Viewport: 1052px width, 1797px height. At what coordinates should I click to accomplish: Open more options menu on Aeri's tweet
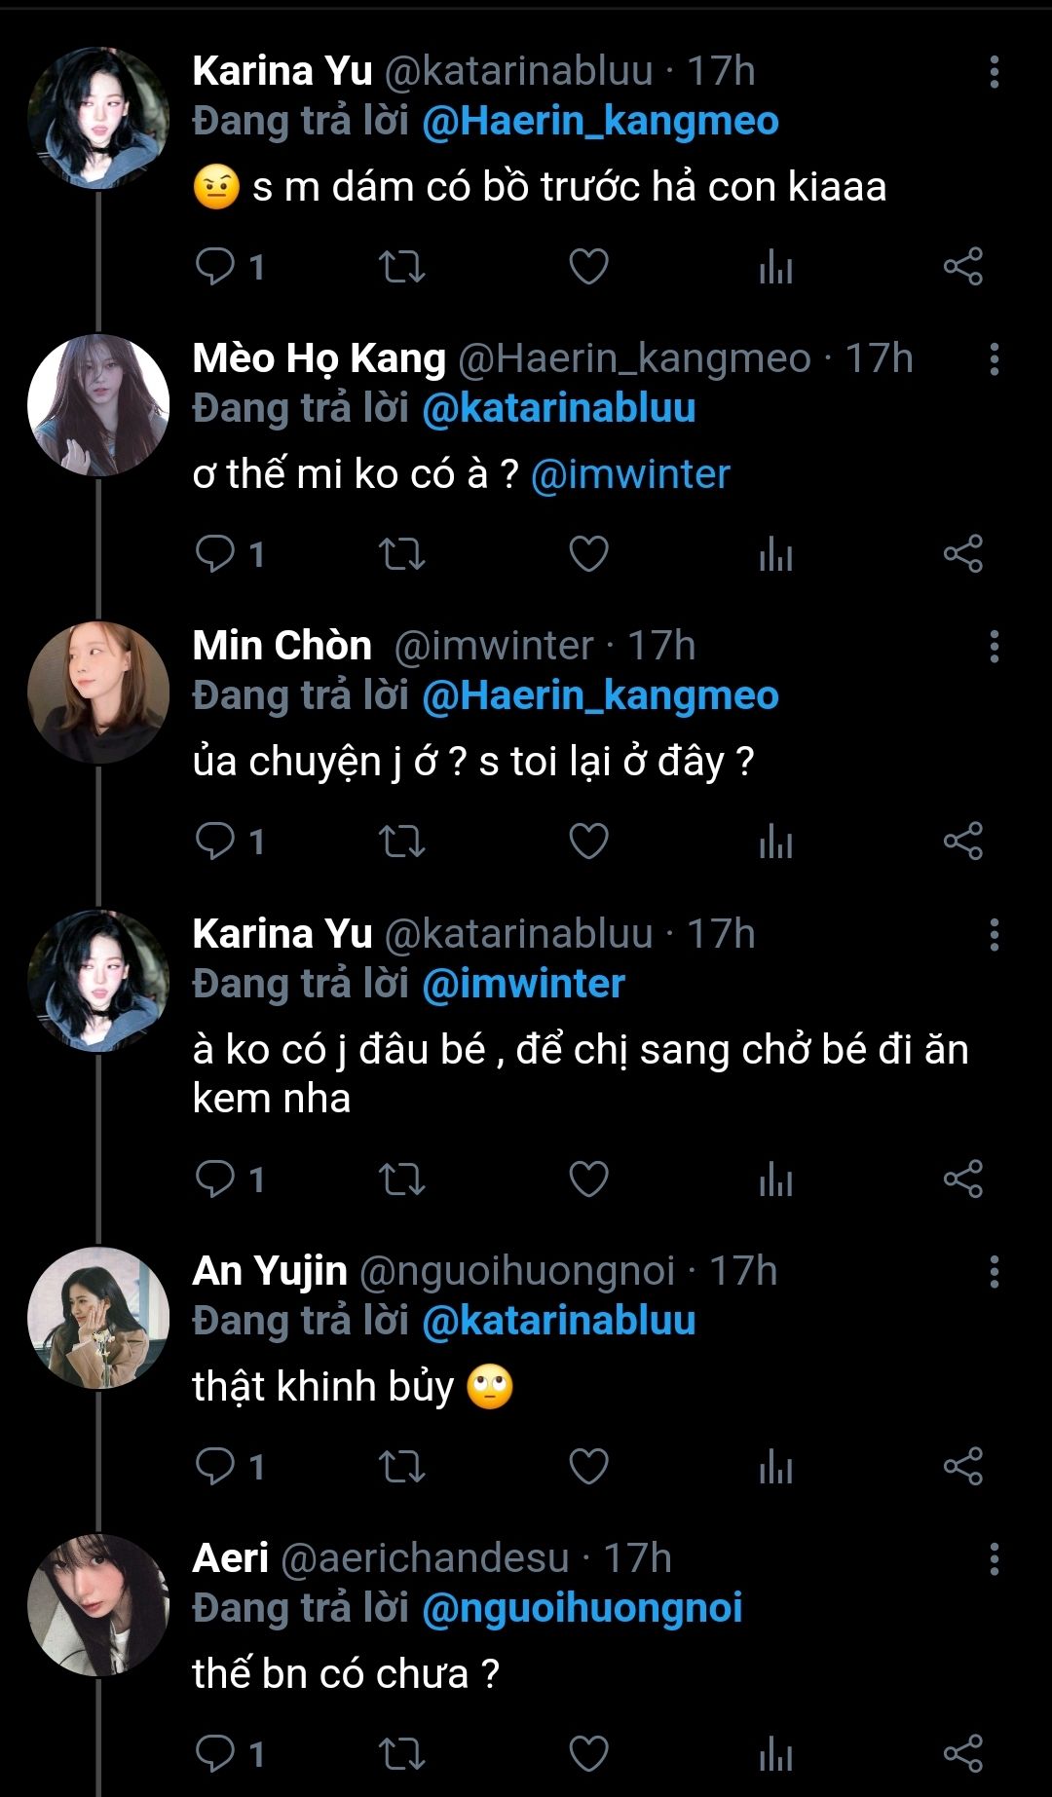click(994, 1559)
